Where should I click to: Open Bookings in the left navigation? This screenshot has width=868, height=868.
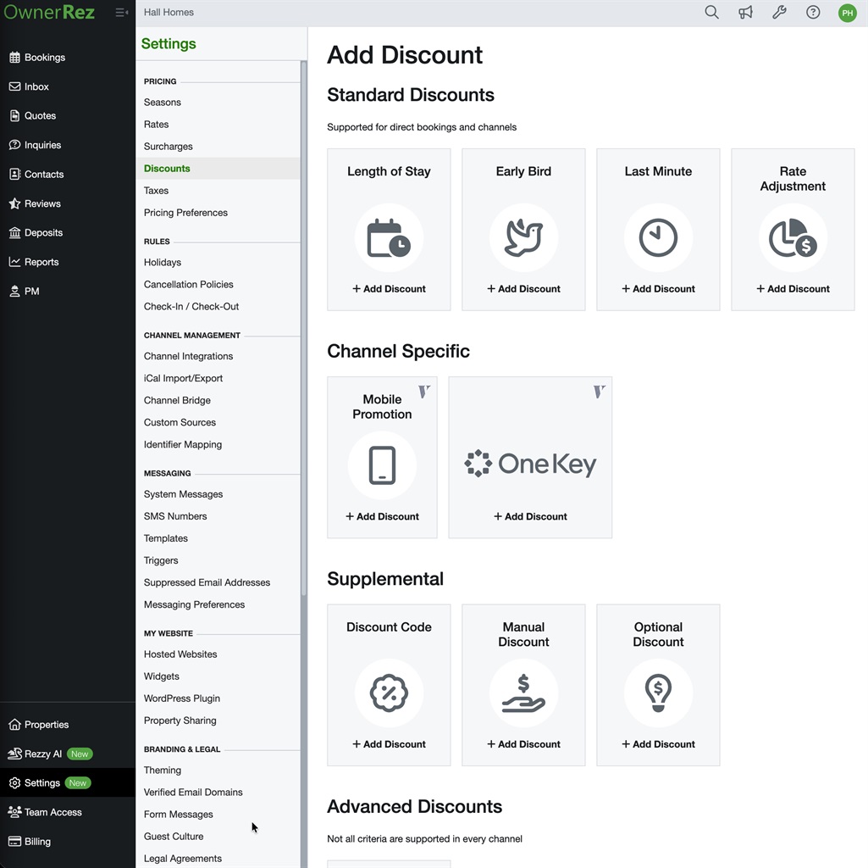coord(44,58)
